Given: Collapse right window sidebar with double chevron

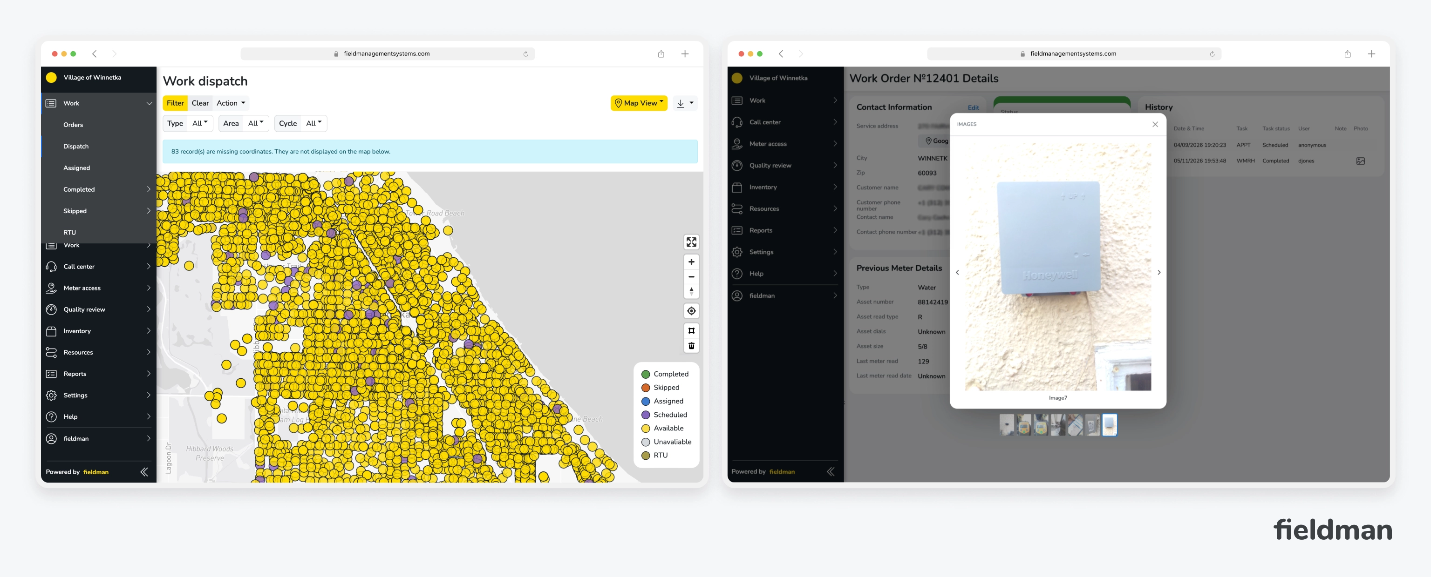Looking at the screenshot, I should click(x=831, y=471).
